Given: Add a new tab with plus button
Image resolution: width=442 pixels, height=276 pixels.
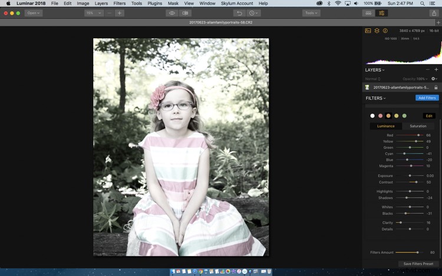Looking at the screenshot, I should pyautogui.click(x=438, y=22).
